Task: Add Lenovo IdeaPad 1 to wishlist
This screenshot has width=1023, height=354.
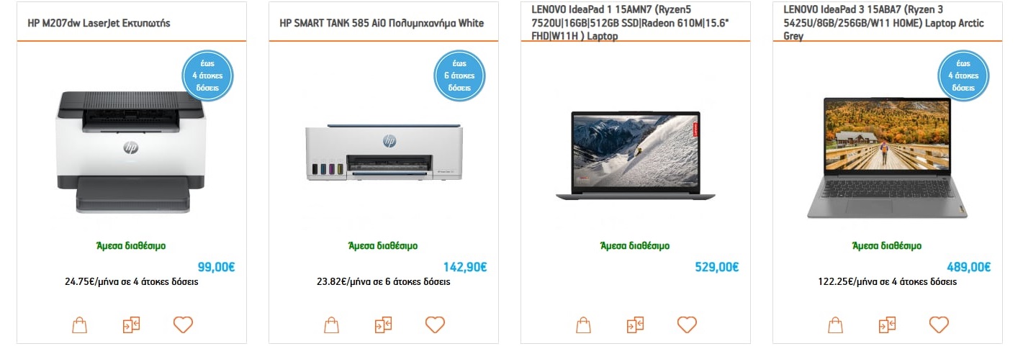Action: [687, 324]
